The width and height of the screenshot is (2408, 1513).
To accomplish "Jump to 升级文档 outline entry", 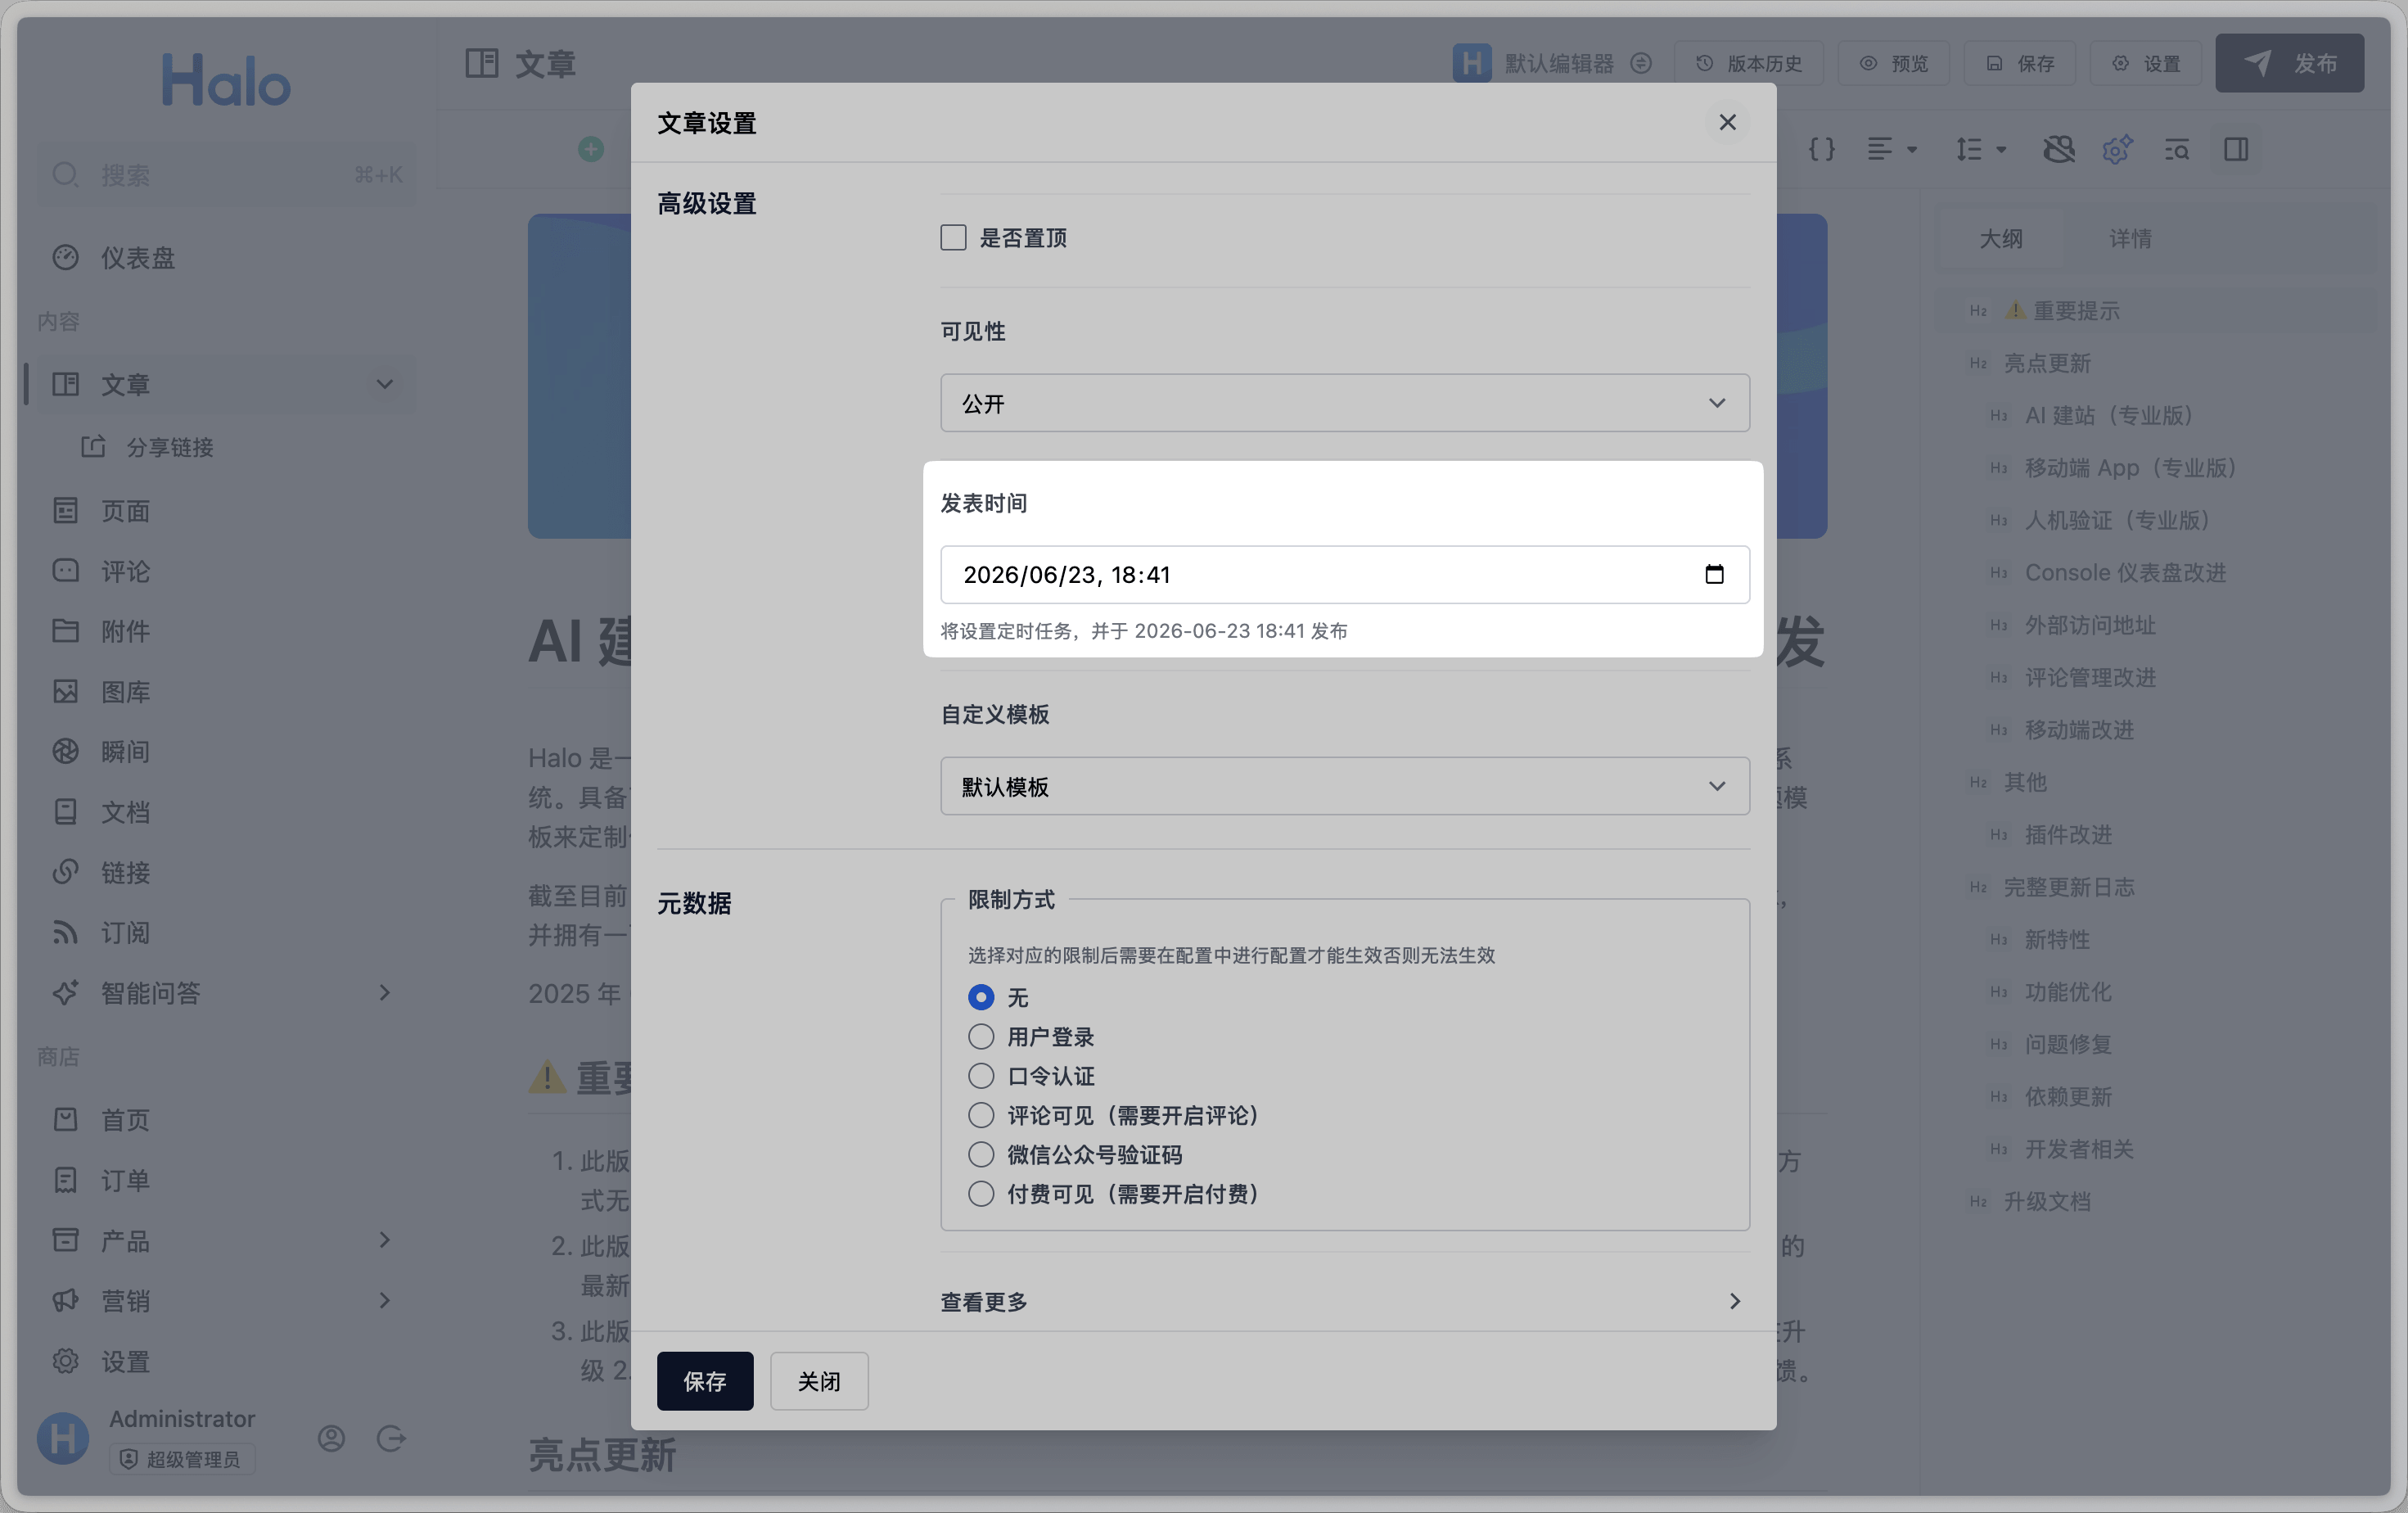I will pyautogui.click(x=2047, y=1201).
